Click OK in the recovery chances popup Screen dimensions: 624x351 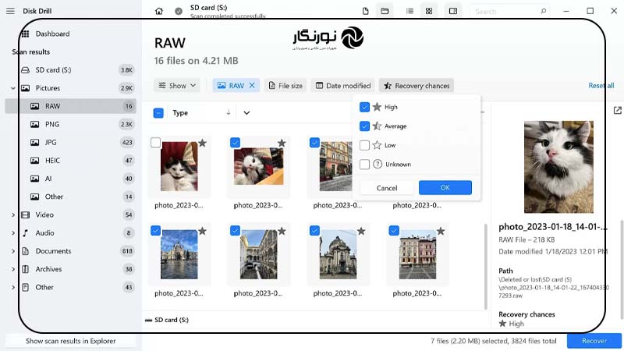pyautogui.click(x=445, y=187)
